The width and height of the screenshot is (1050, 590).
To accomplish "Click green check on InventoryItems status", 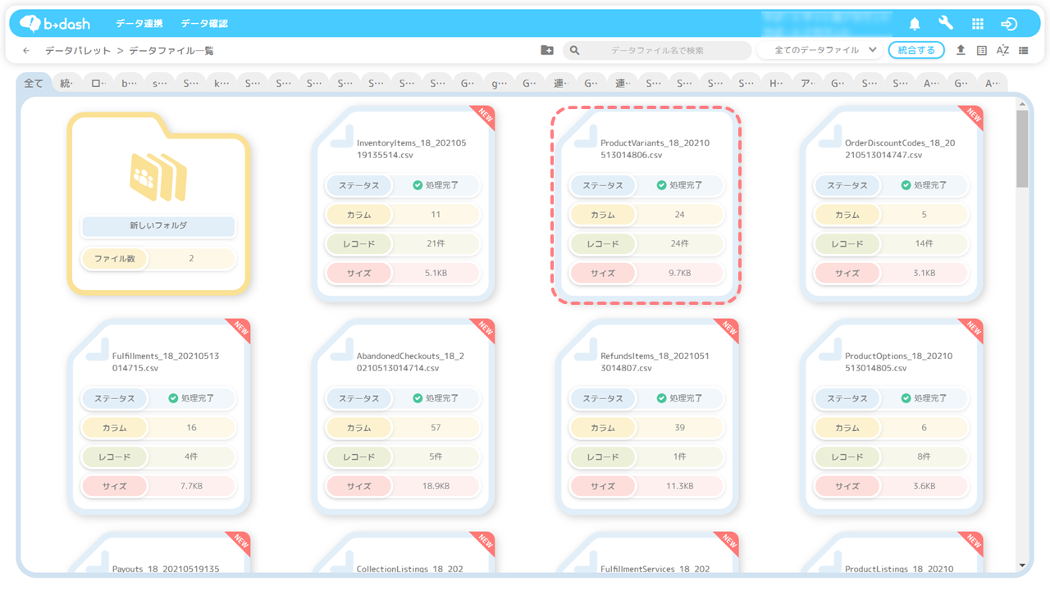I will click(418, 185).
